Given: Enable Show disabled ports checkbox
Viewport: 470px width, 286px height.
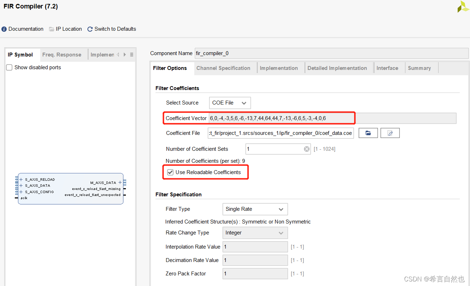Looking at the screenshot, I should coord(10,67).
